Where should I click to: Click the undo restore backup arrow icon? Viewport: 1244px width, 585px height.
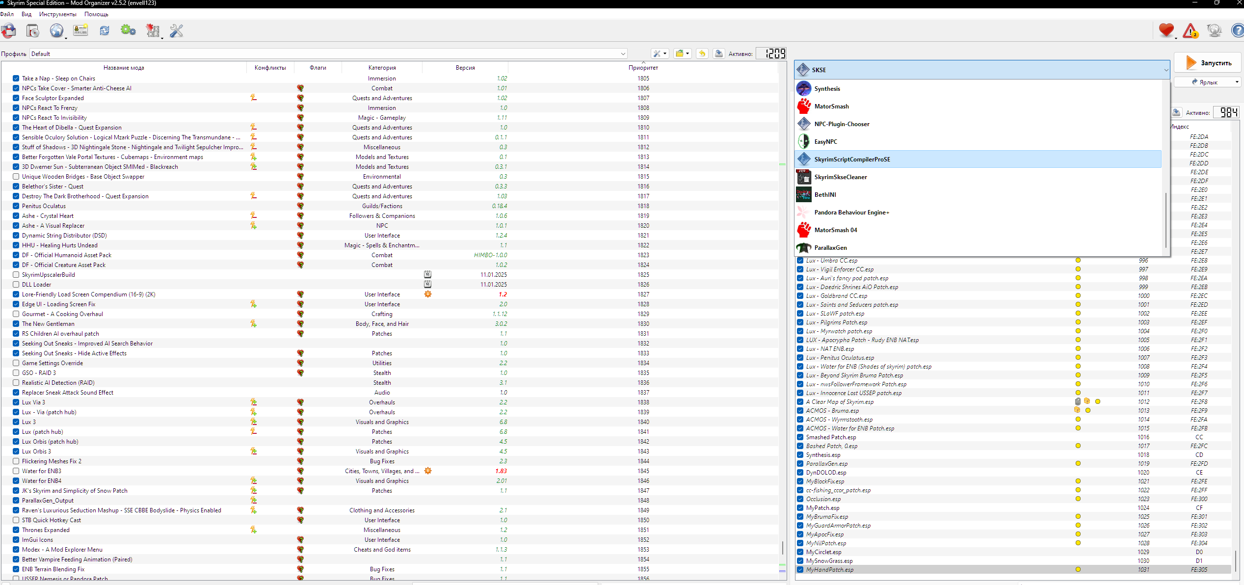[702, 53]
